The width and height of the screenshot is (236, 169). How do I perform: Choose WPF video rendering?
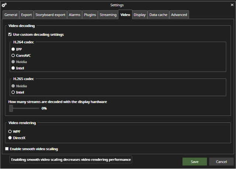[10, 131]
